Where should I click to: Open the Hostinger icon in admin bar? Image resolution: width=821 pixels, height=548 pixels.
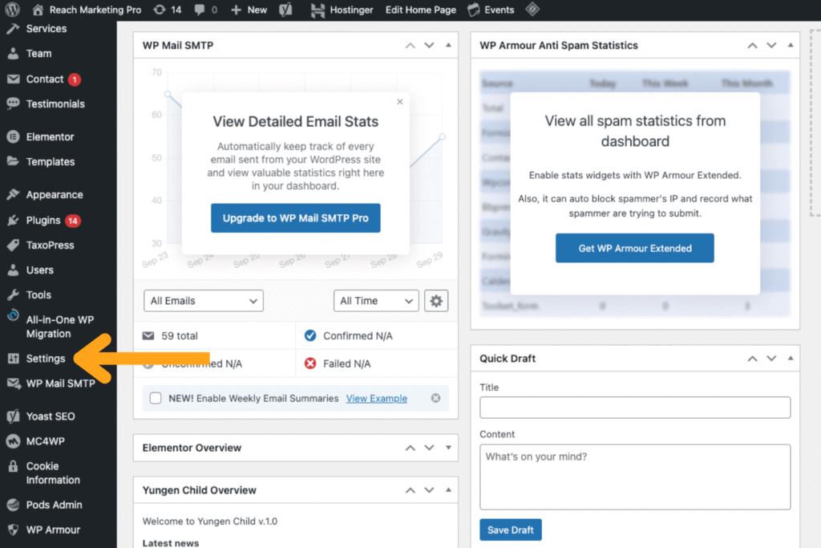(317, 10)
